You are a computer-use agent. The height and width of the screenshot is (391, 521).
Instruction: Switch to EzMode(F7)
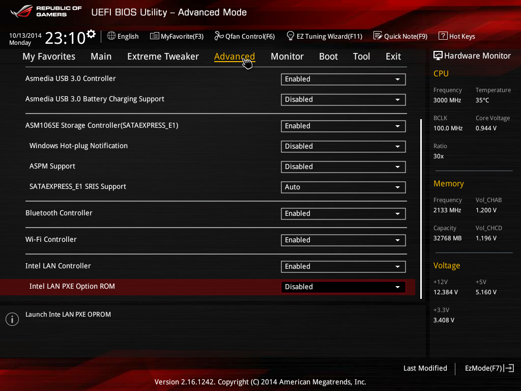click(x=489, y=368)
